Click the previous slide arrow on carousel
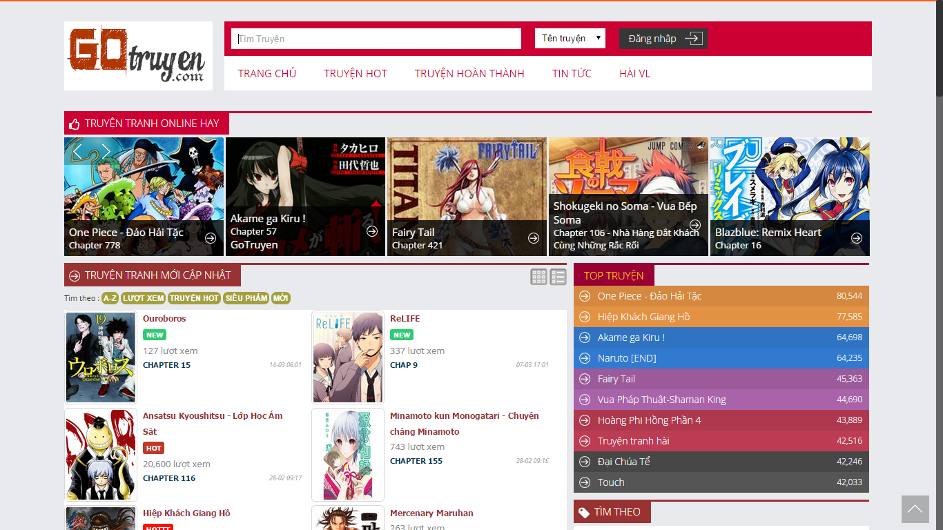The image size is (943, 530). coord(78,152)
